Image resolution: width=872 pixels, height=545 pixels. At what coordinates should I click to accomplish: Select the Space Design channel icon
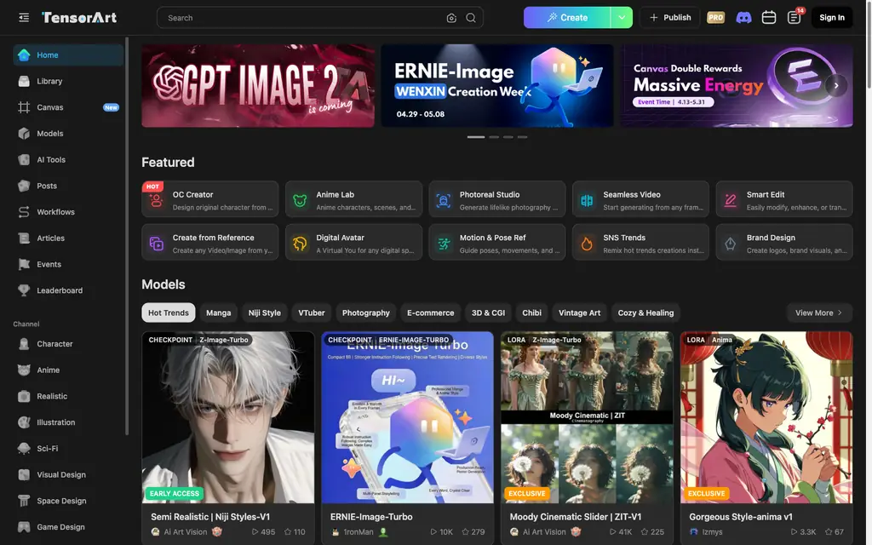tap(24, 501)
